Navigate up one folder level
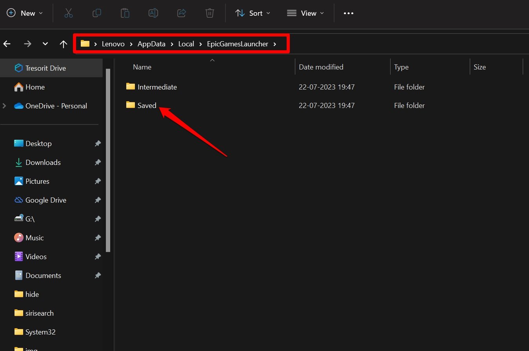The width and height of the screenshot is (529, 351). (64, 44)
